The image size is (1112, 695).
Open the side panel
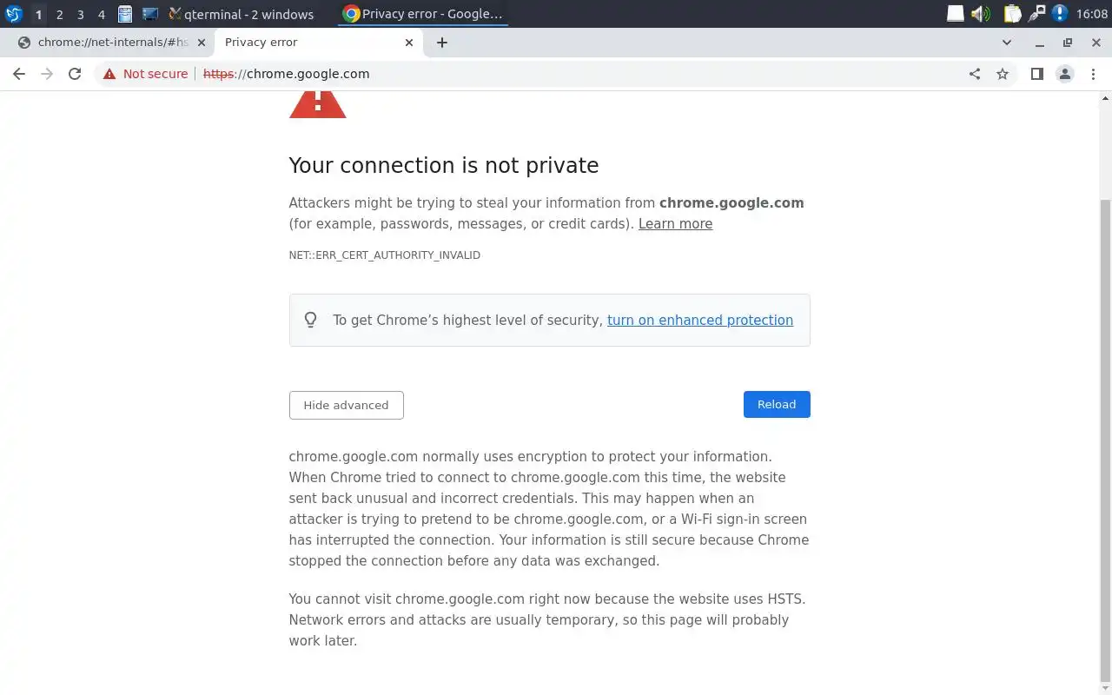(1036, 74)
